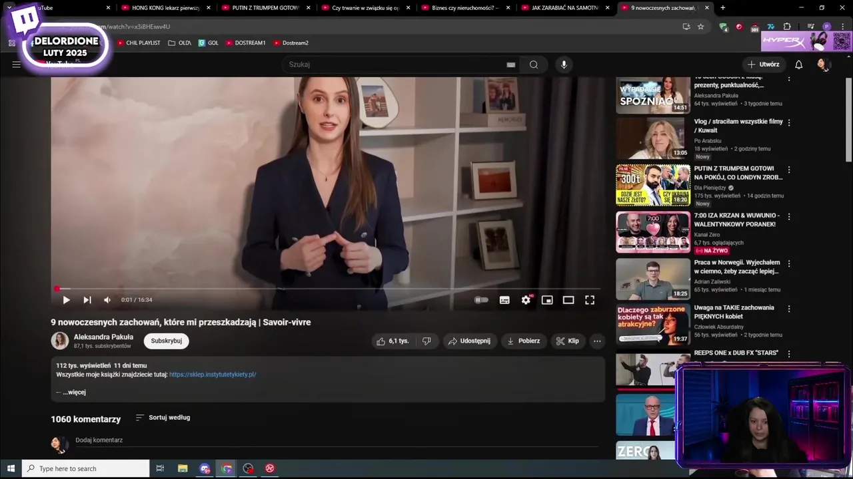Screen dimensions: 853x479
Task: Mute the video volume speaker icon
Action: (107, 300)
